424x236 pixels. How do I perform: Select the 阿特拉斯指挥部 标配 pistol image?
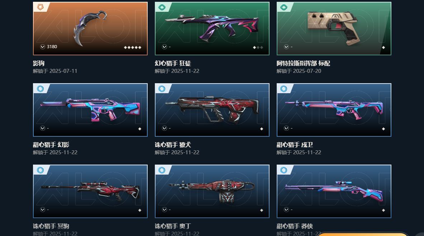click(332, 28)
